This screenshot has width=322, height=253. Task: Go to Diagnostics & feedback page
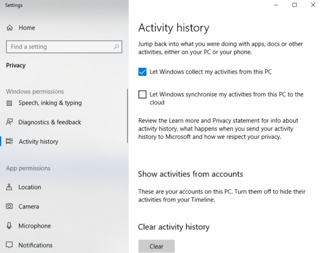pos(50,122)
